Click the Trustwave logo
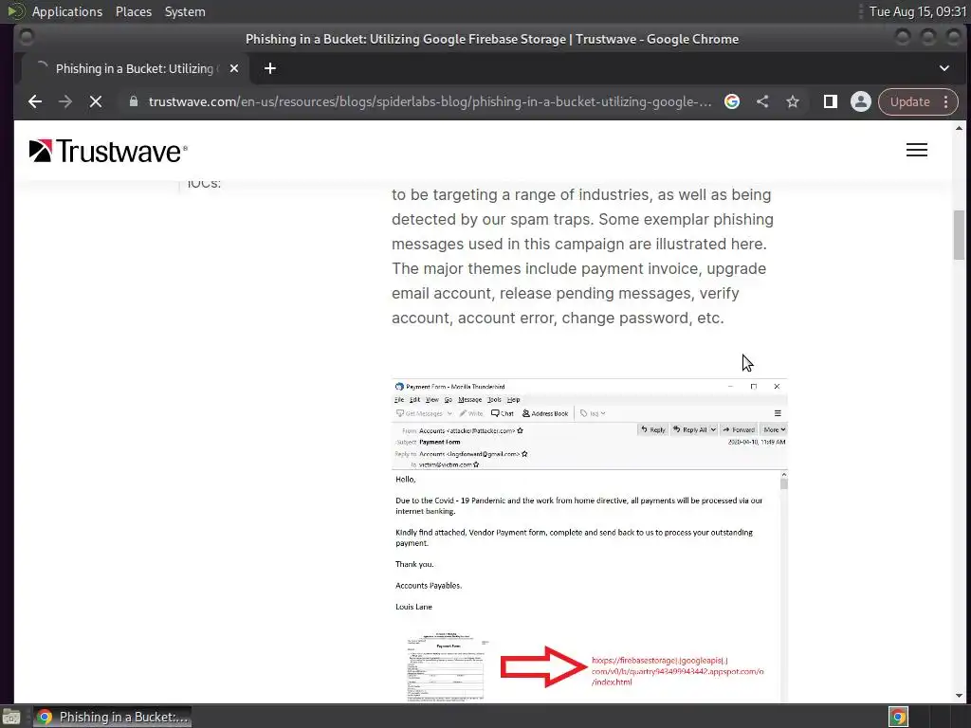Screen dimensions: 971x728 coord(108,151)
